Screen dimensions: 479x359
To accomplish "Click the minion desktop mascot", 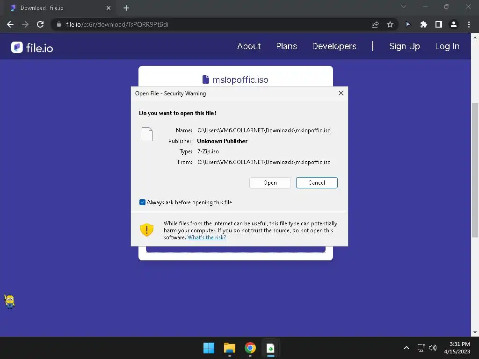I will pos(9,302).
